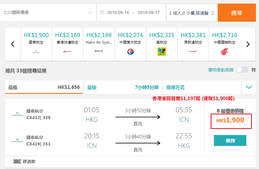This screenshot has height=169, width=259.
Task: Click the Cathay Pacific logo for flight CX419
Action: coord(17,140)
